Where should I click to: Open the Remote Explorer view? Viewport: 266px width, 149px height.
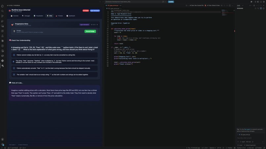(2, 26)
